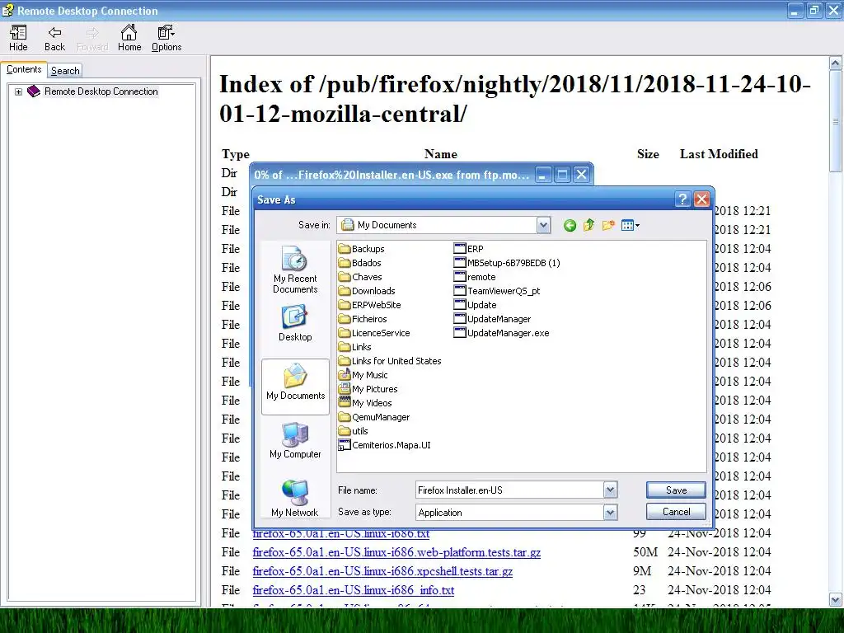Click the Save button
844x633 pixels.
click(676, 490)
